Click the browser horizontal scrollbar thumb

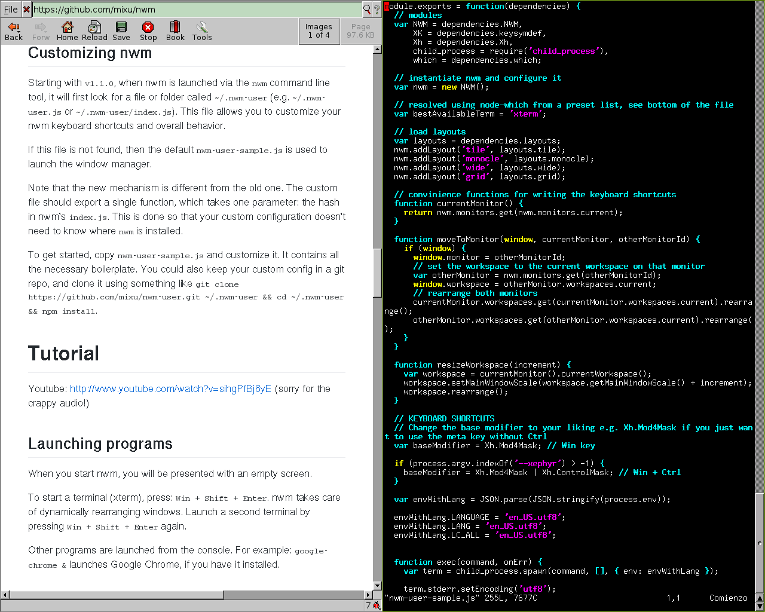[x=117, y=595]
